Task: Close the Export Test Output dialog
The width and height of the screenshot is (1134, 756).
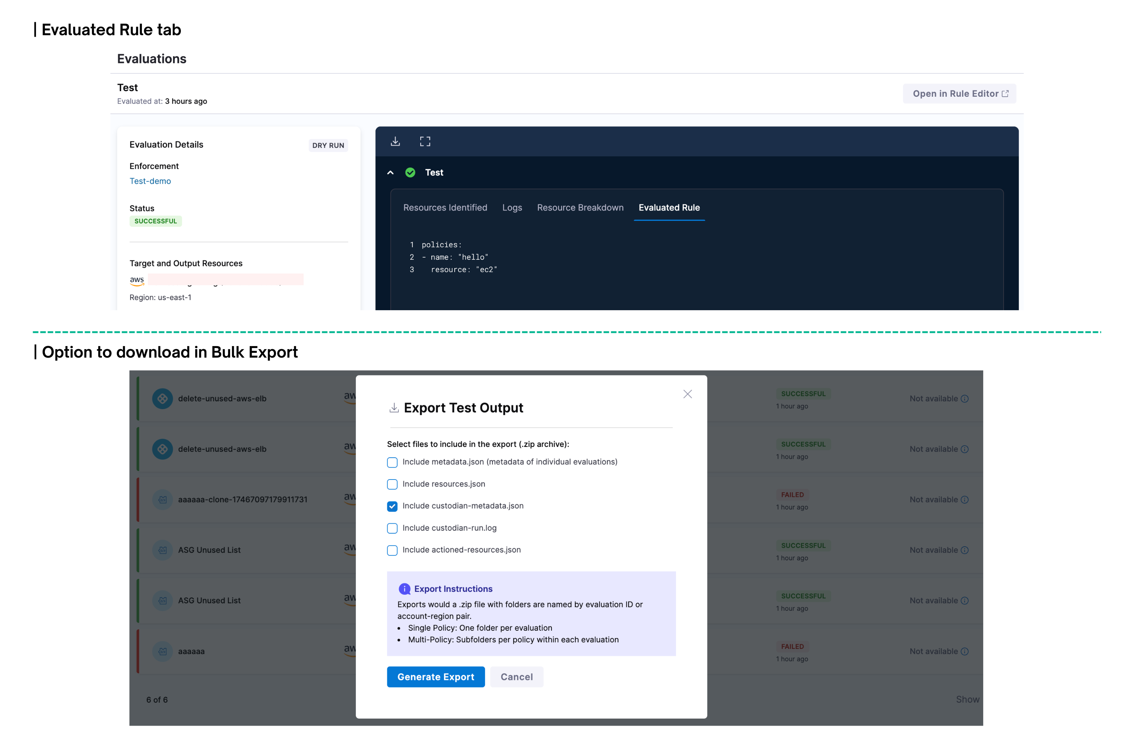Action: point(687,394)
